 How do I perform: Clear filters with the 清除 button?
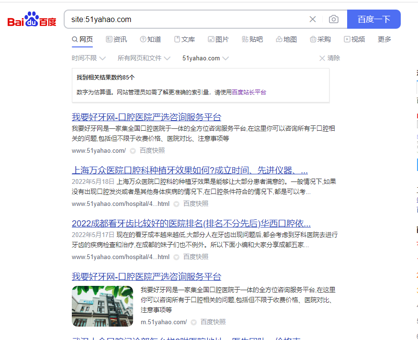click(x=329, y=58)
